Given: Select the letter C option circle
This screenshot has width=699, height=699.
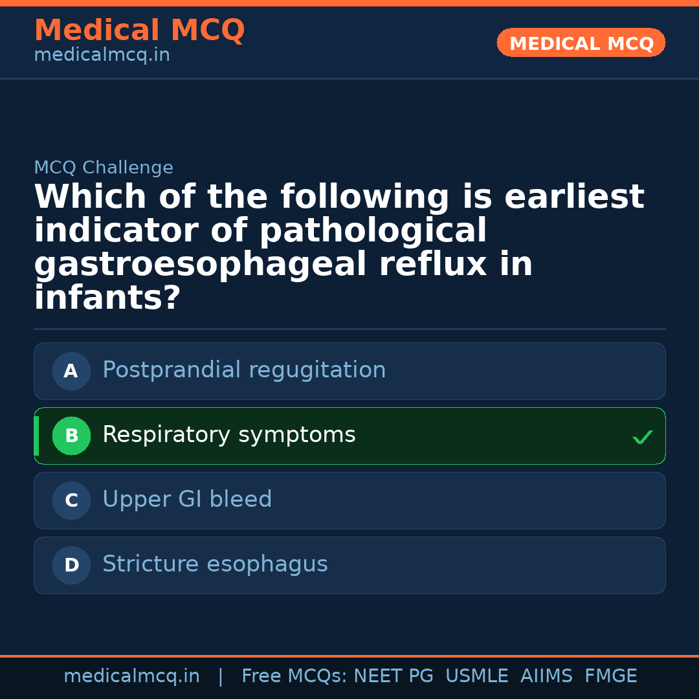Looking at the screenshot, I should [x=71, y=501].
